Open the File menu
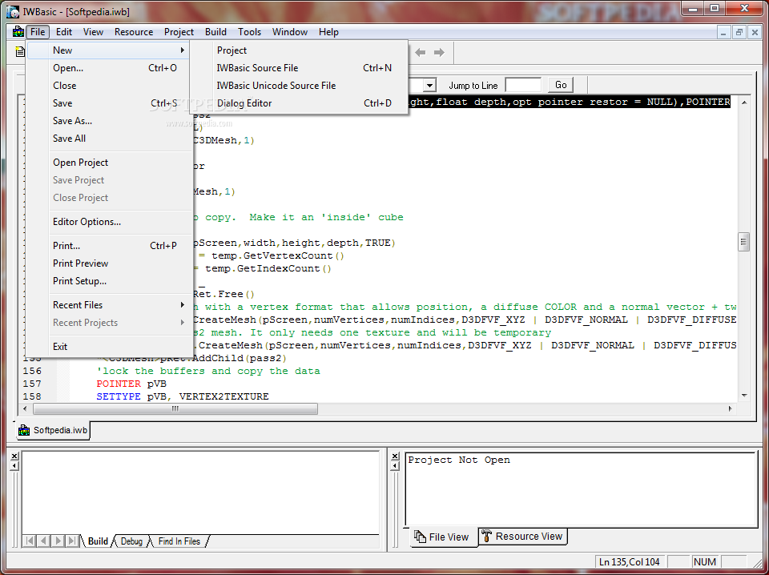The height and width of the screenshot is (575, 769). 38,32
